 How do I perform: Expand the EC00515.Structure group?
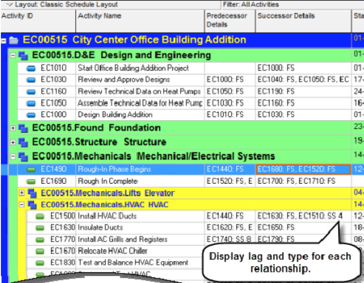(x=13, y=142)
